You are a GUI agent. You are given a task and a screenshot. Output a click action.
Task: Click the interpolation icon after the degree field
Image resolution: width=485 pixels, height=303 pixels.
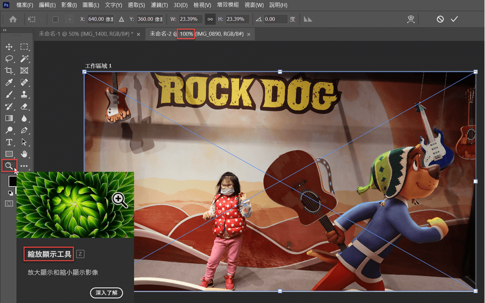tap(308, 19)
